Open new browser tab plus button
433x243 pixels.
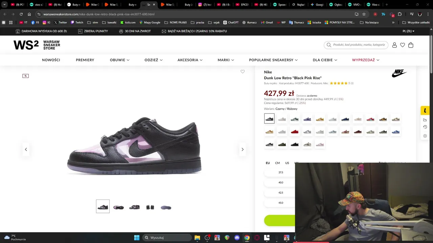(x=387, y=5)
